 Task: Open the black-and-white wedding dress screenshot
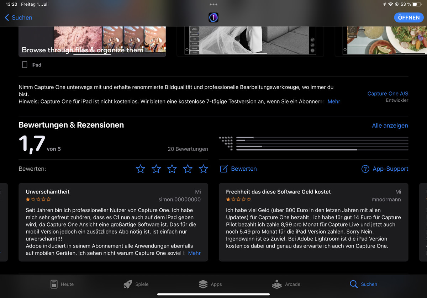click(x=250, y=41)
